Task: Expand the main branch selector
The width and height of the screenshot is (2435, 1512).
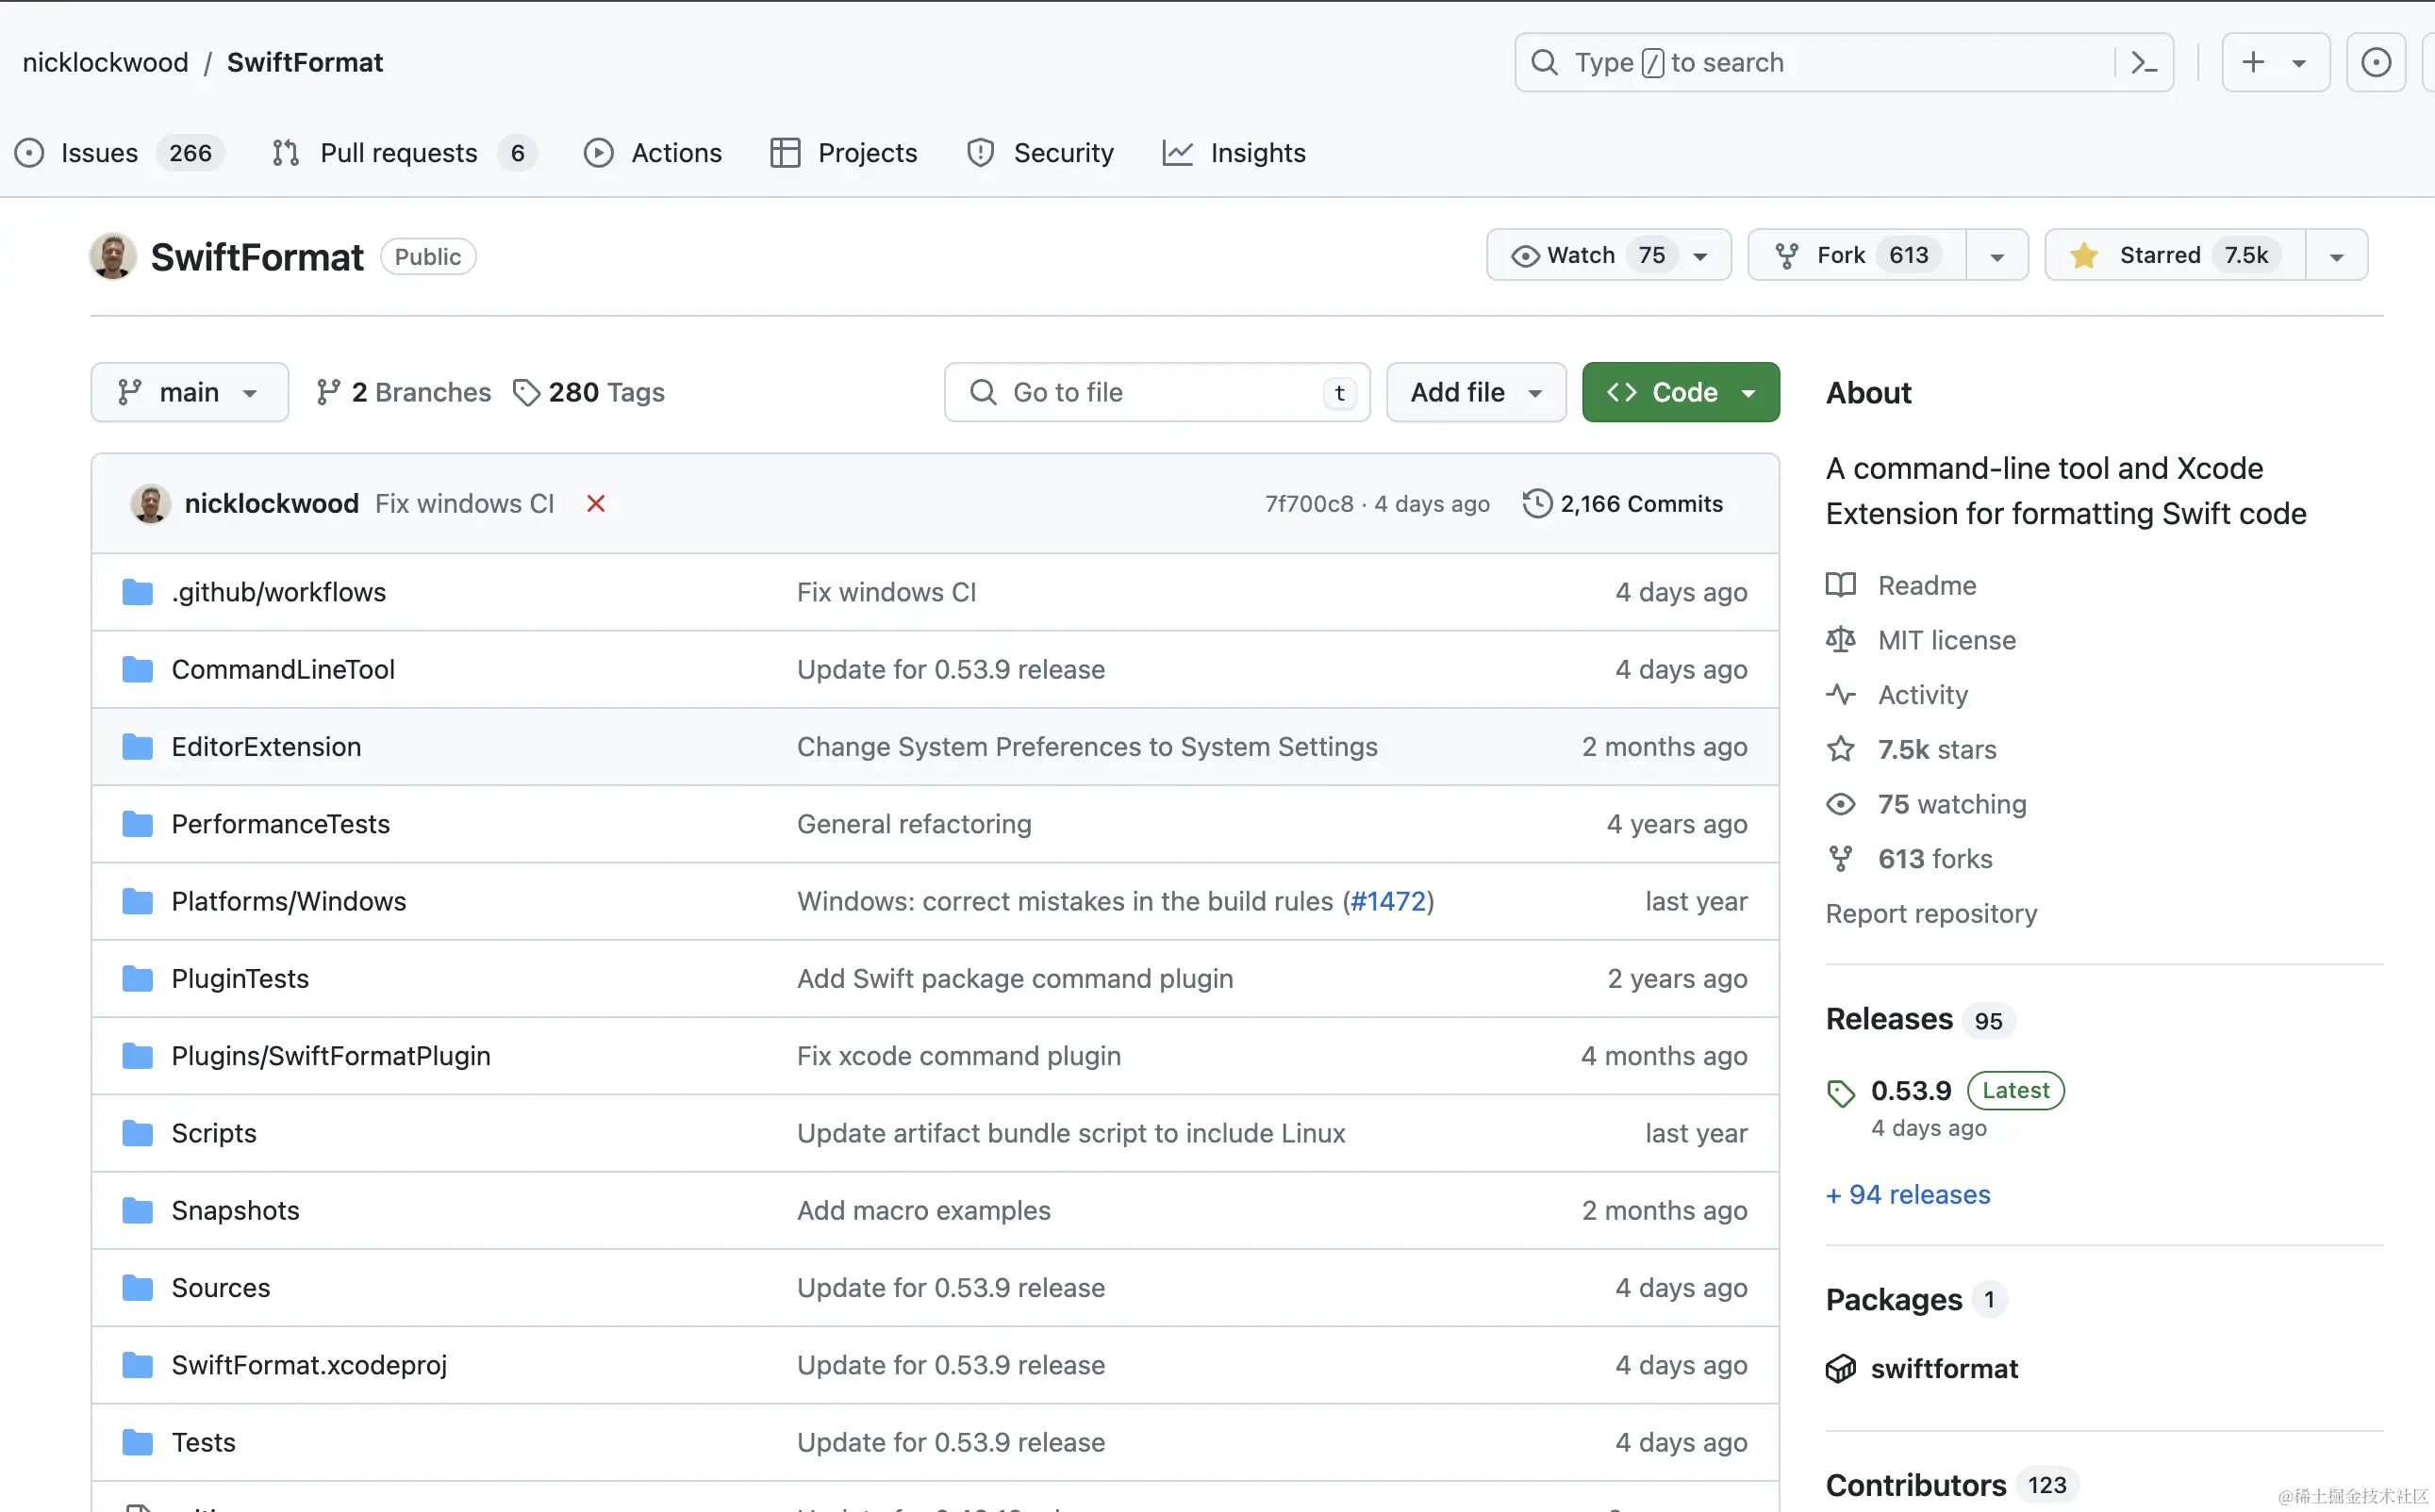Action: (x=189, y=393)
